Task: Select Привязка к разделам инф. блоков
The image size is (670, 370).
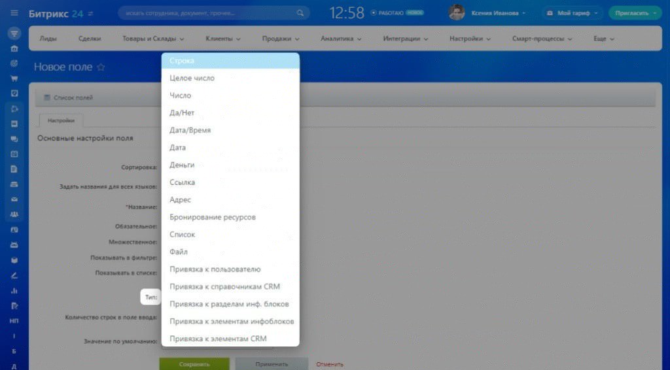Action: [230, 304]
